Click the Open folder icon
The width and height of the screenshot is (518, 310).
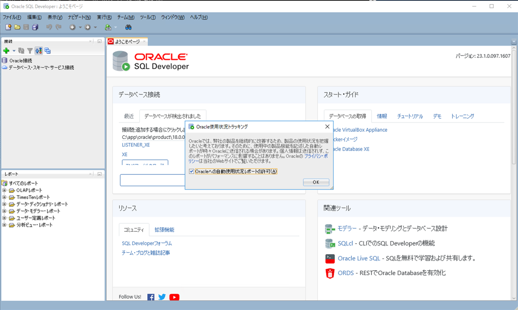pyautogui.click(x=17, y=27)
